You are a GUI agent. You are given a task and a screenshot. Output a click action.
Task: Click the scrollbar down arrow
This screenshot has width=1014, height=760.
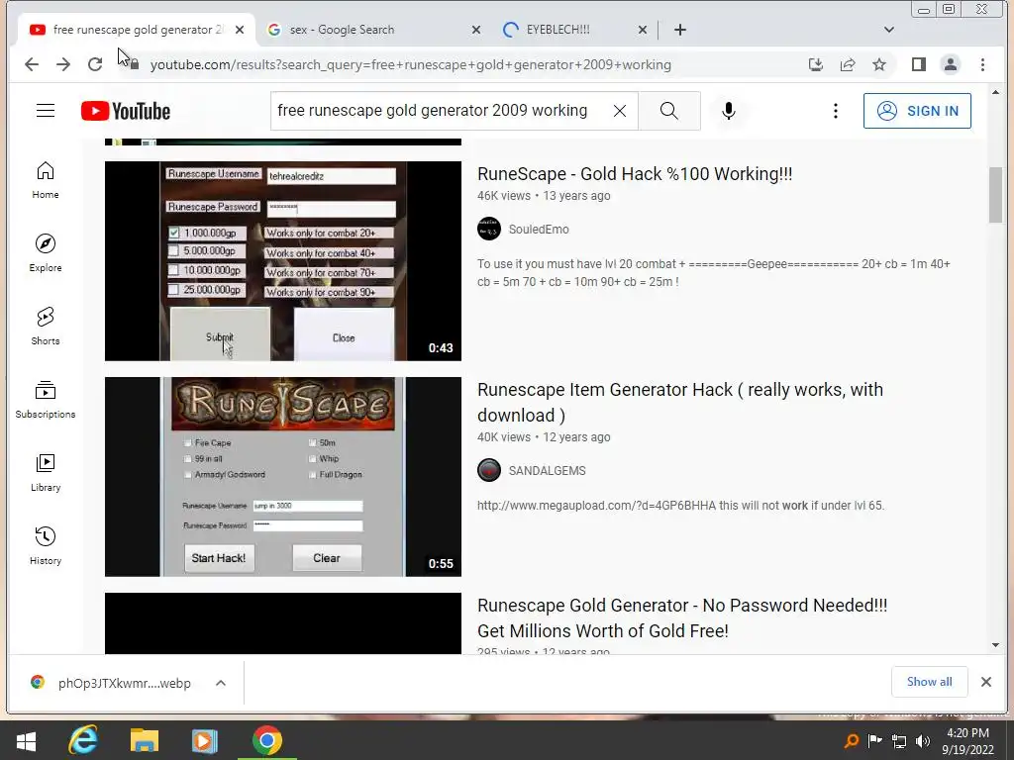(x=995, y=645)
